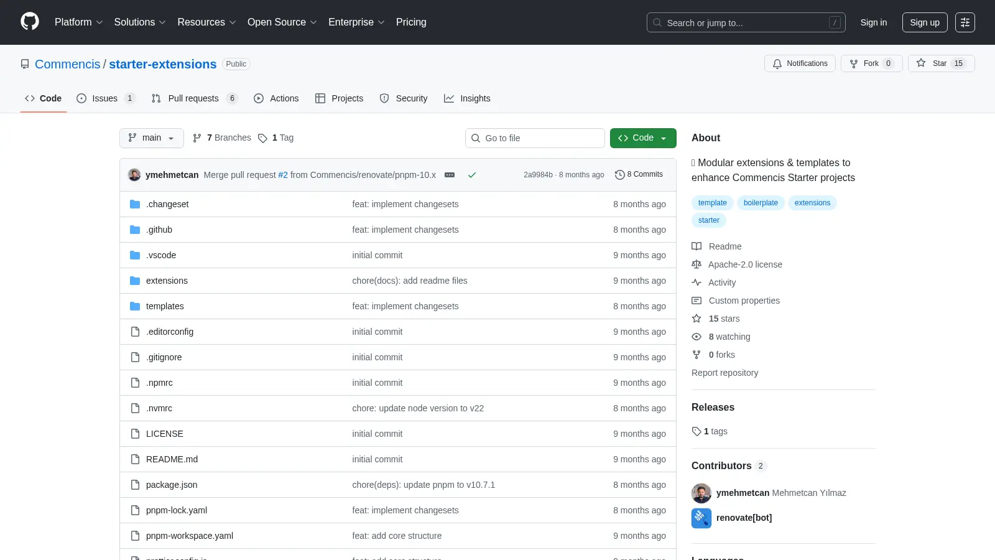Open commit history clock icon

point(619,175)
